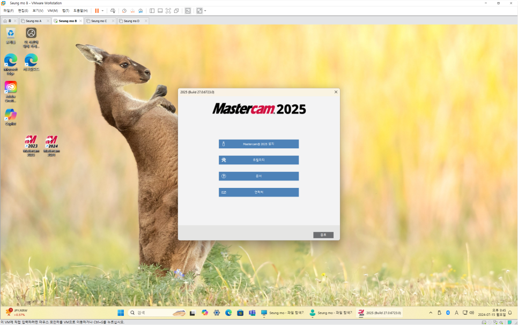Expand dropdown arrow next to pause button

[x=102, y=11]
